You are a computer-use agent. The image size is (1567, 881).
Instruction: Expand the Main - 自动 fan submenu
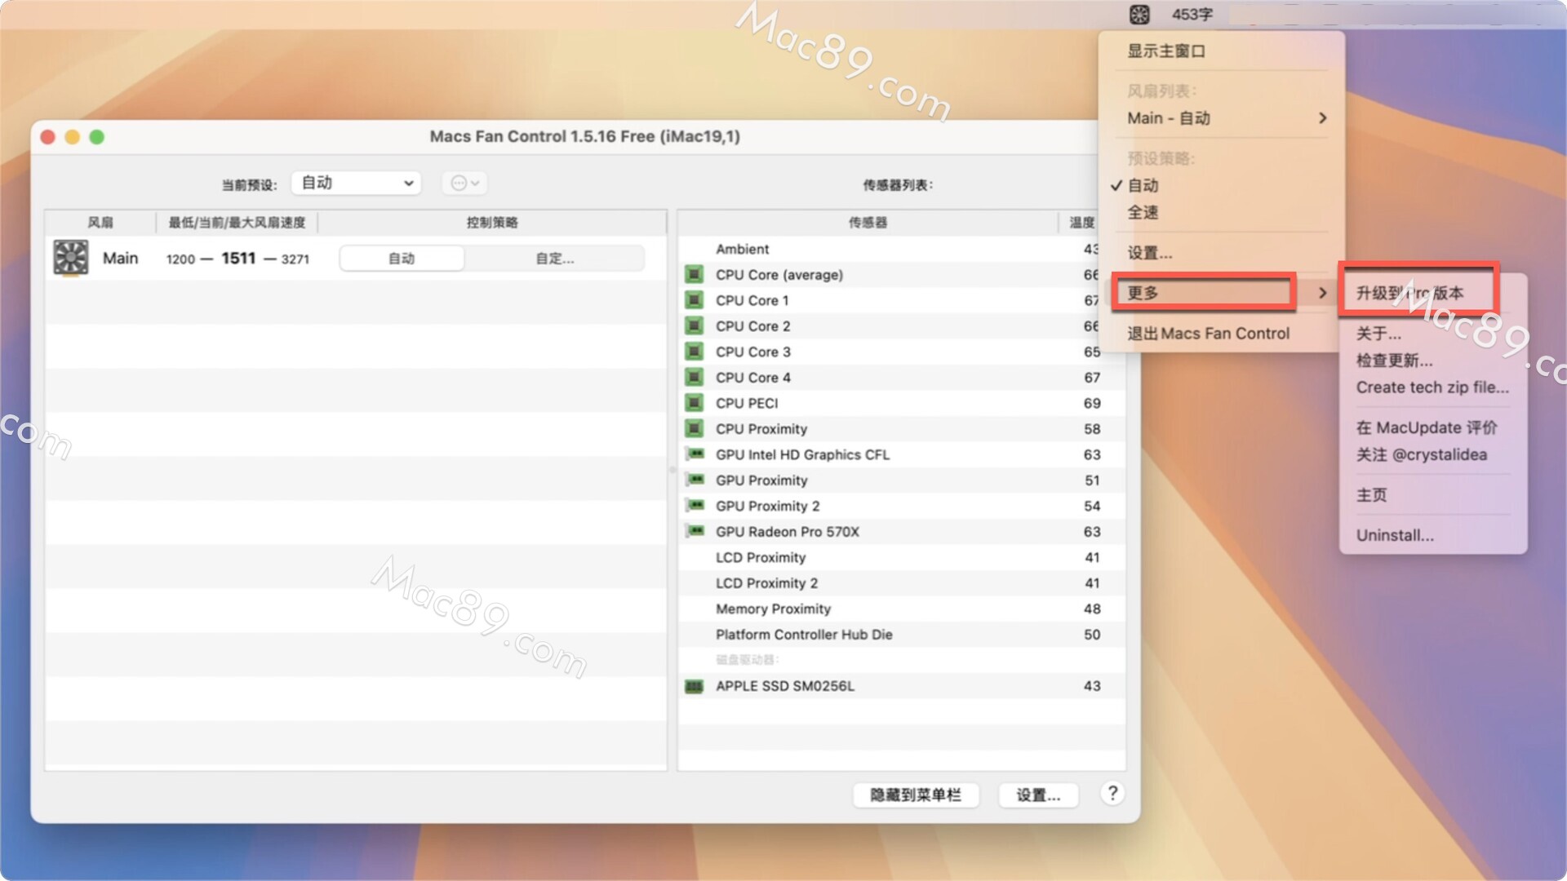[1224, 118]
